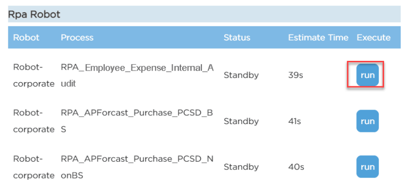Click the 41s estimate time value
Image resolution: width=405 pixels, height=184 pixels.
(295, 121)
